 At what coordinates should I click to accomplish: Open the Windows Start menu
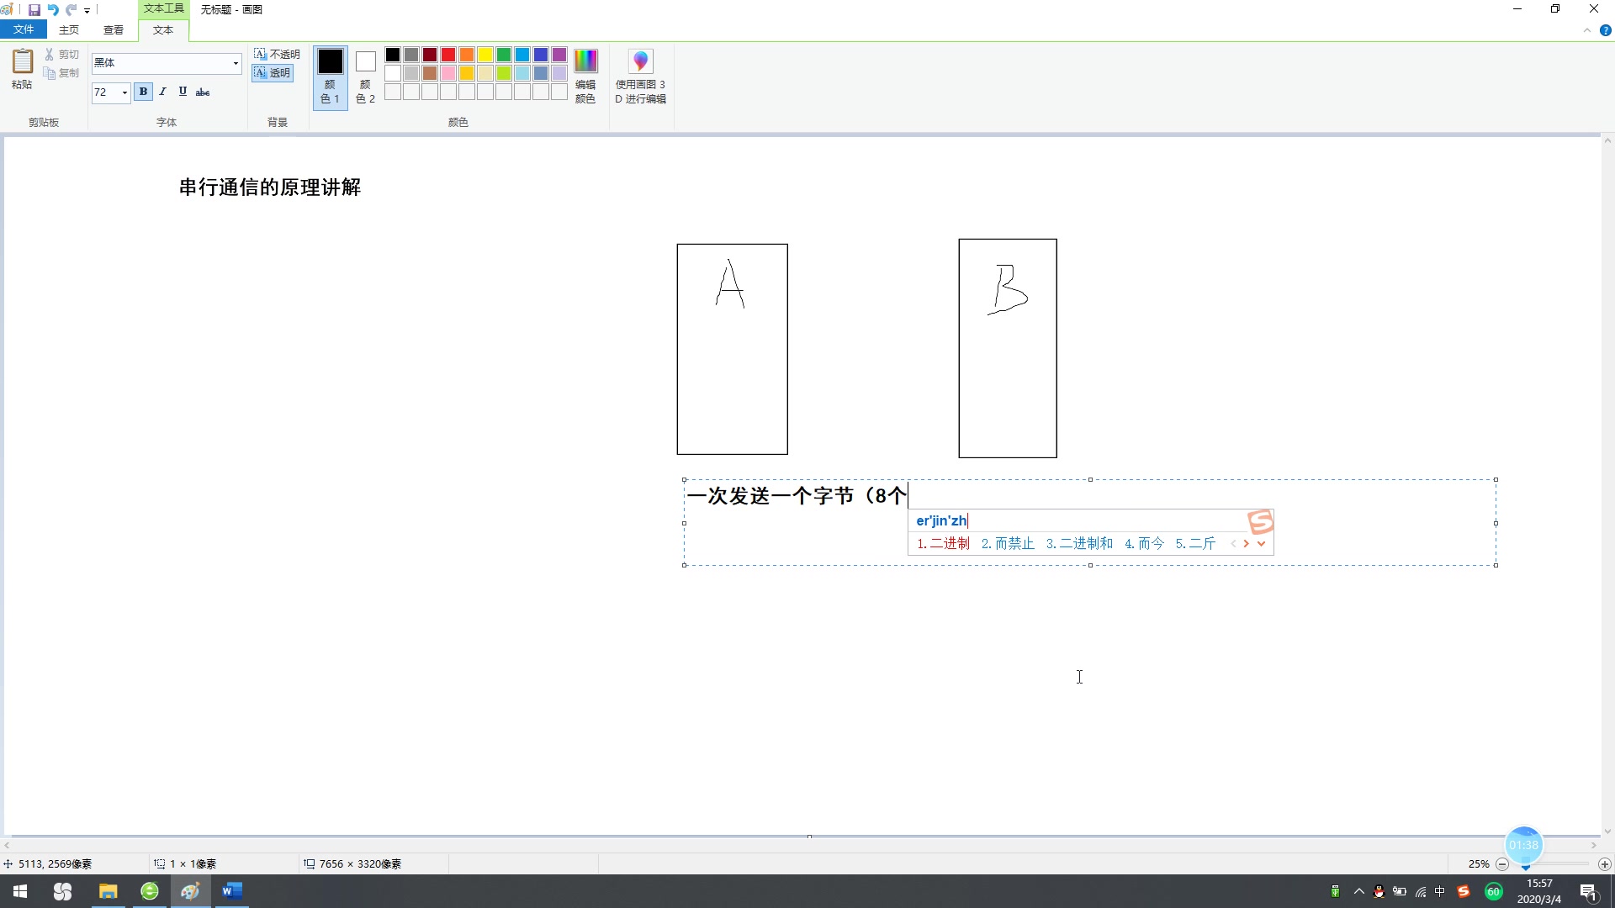(x=20, y=891)
